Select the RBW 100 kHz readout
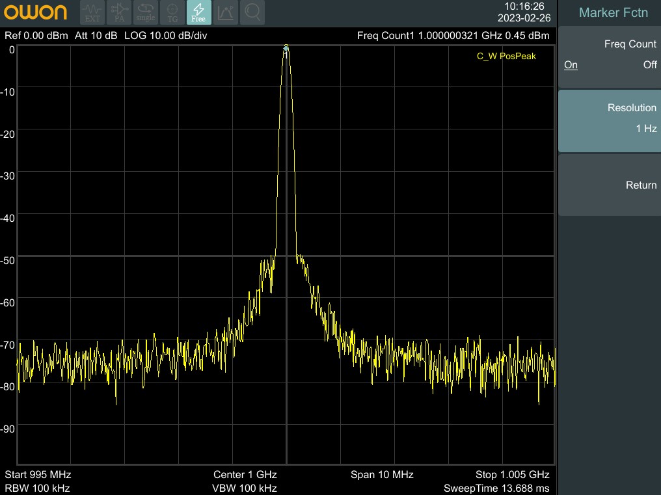The height and width of the screenshot is (495, 661). click(x=37, y=488)
